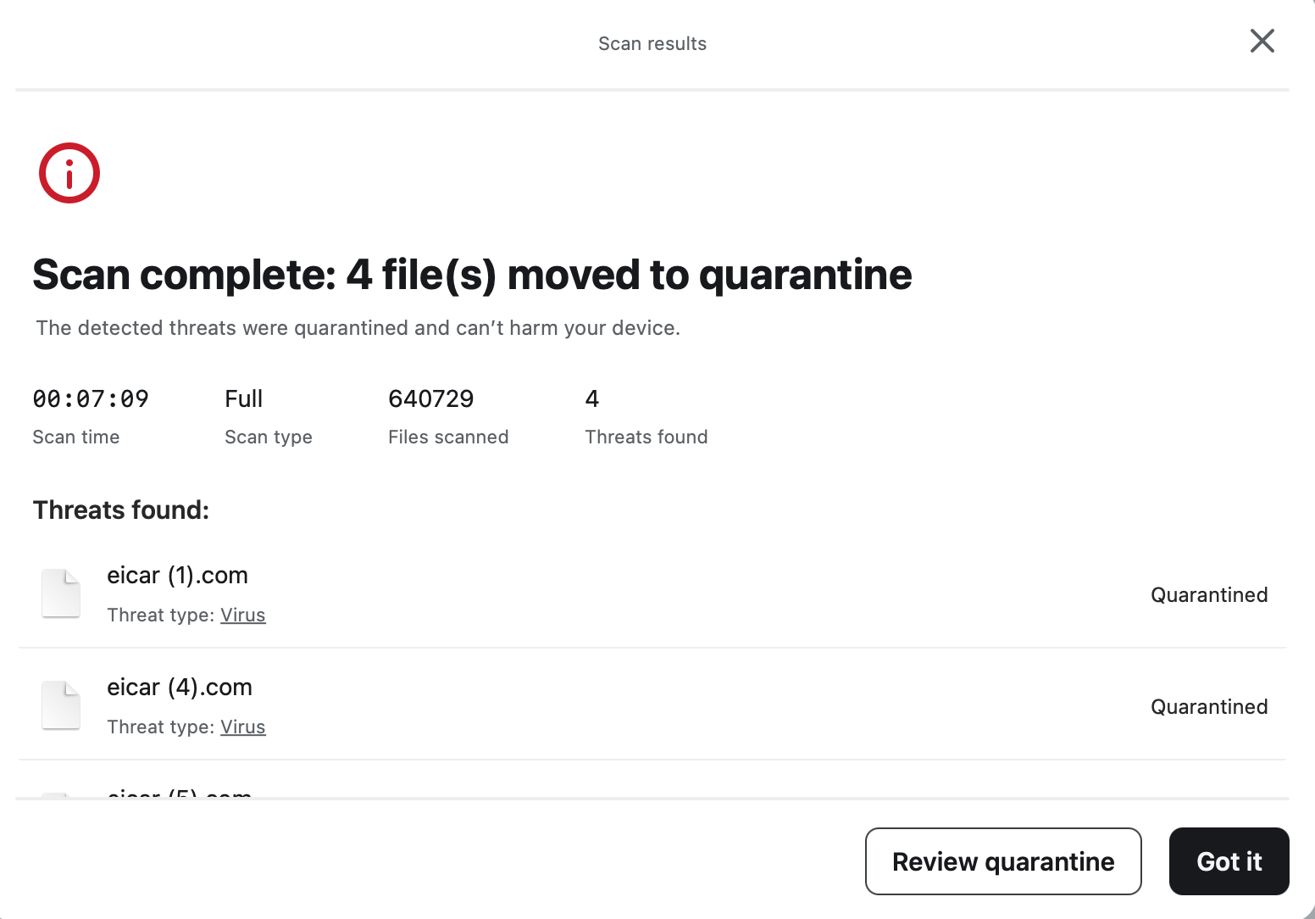
Task: Click the Scan results dialog title
Action: click(x=652, y=42)
